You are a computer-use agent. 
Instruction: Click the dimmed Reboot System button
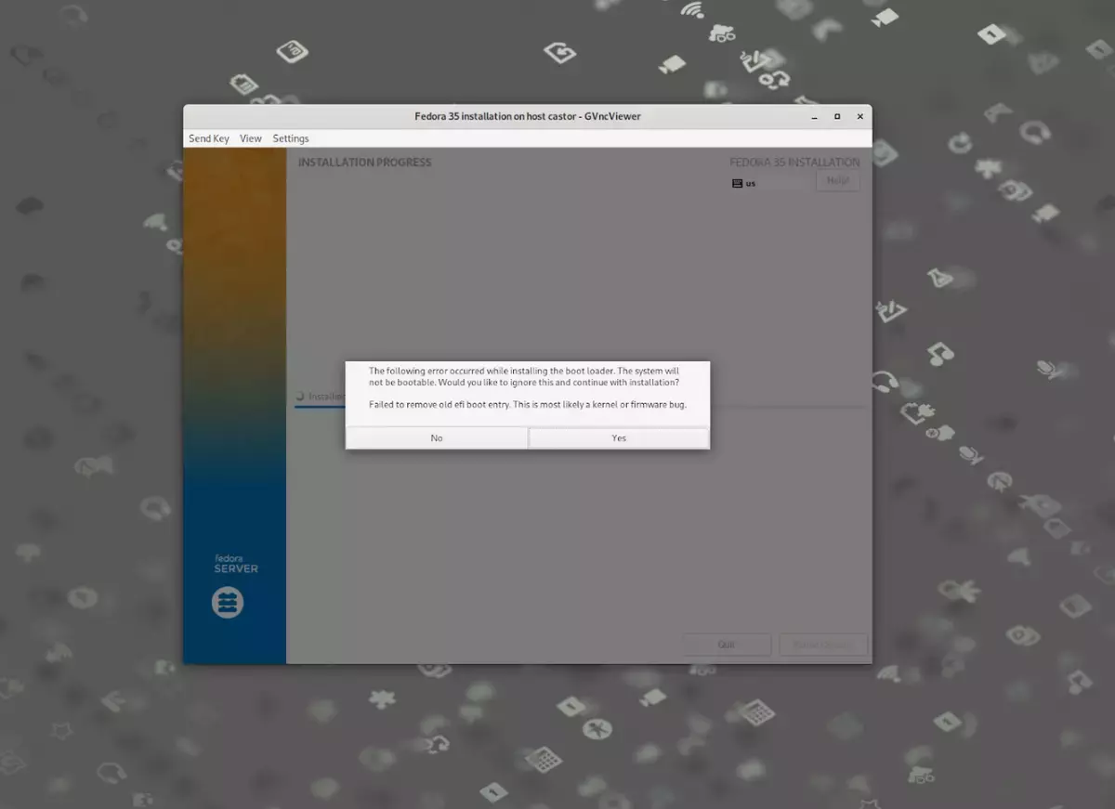[823, 644]
